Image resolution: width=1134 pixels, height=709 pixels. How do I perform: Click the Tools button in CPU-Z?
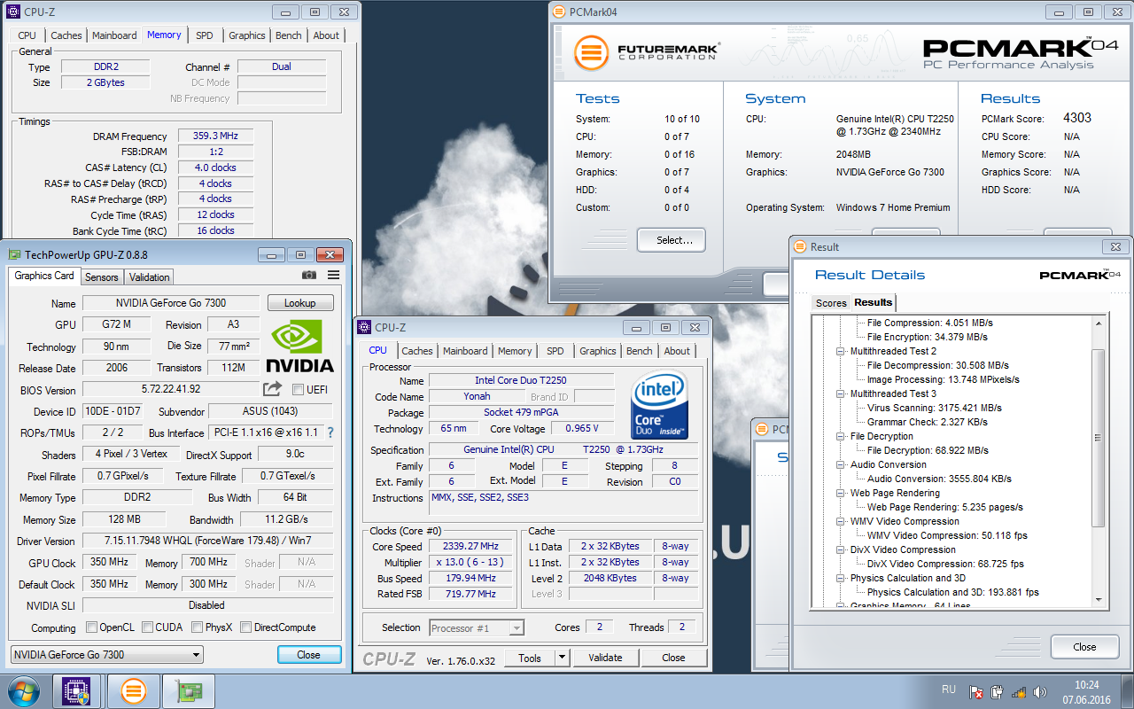[x=530, y=658]
